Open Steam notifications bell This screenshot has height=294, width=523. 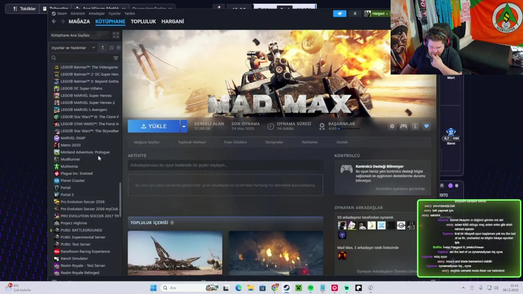pos(355,13)
